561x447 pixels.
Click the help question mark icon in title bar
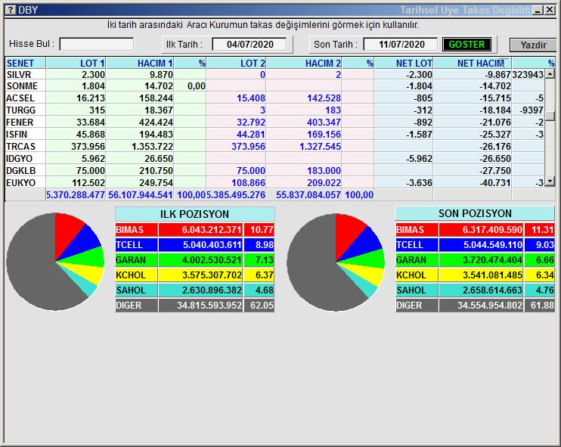pos(11,10)
